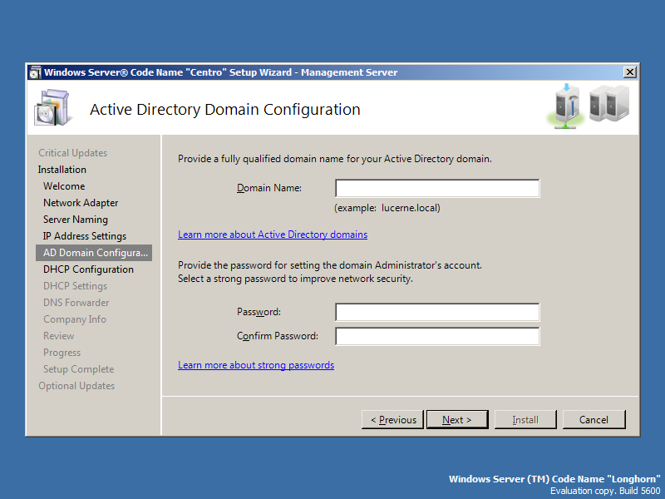Jump to Network Adapter step

click(81, 203)
